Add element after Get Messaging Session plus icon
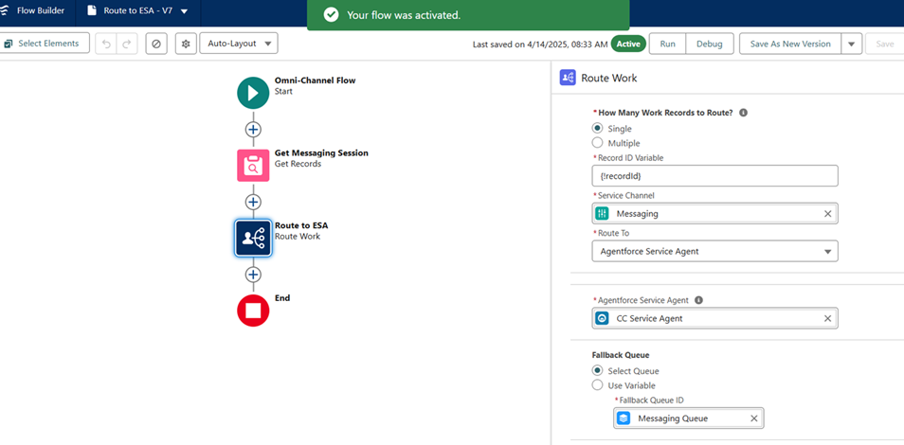 click(253, 202)
